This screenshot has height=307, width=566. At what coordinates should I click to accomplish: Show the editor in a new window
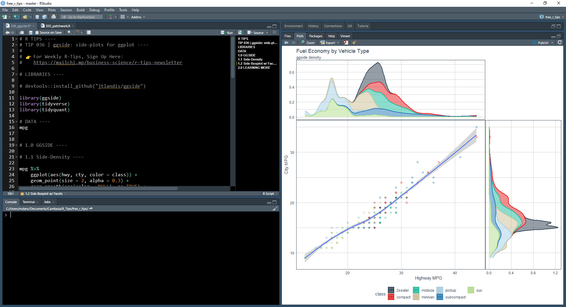click(22, 32)
